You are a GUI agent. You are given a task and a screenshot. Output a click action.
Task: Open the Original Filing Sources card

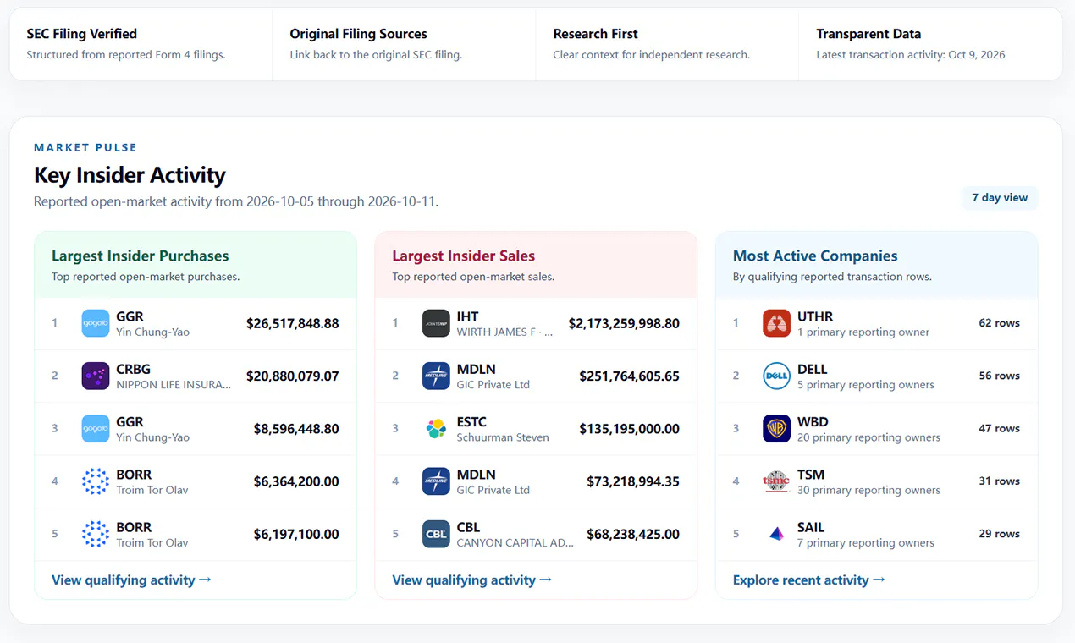click(404, 44)
